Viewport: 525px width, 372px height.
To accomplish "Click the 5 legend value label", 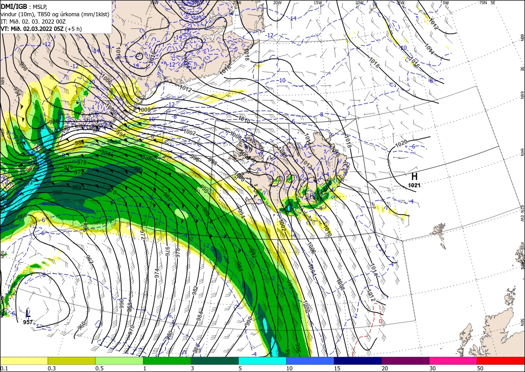I will [x=240, y=368].
